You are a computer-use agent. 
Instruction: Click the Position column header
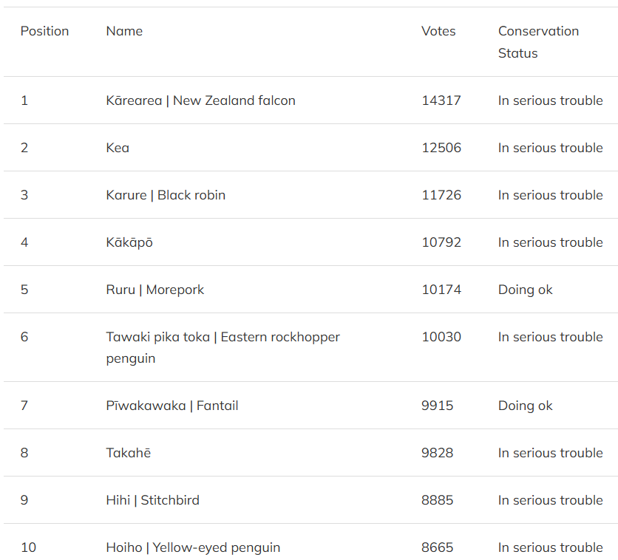(44, 31)
